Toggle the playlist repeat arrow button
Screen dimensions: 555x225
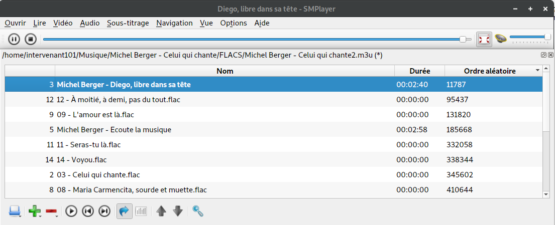pos(125,211)
